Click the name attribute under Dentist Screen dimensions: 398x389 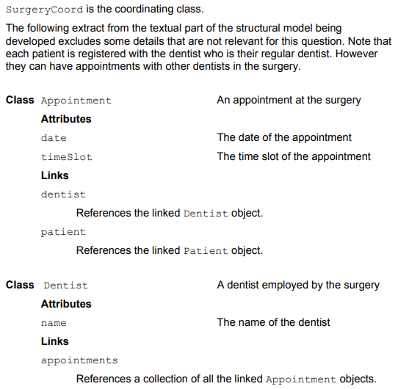click(54, 323)
